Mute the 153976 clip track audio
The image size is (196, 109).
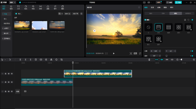(12, 82)
